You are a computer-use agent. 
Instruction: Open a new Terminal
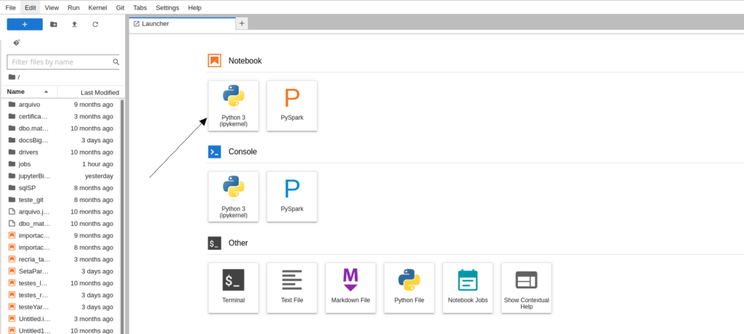pyautogui.click(x=233, y=288)
